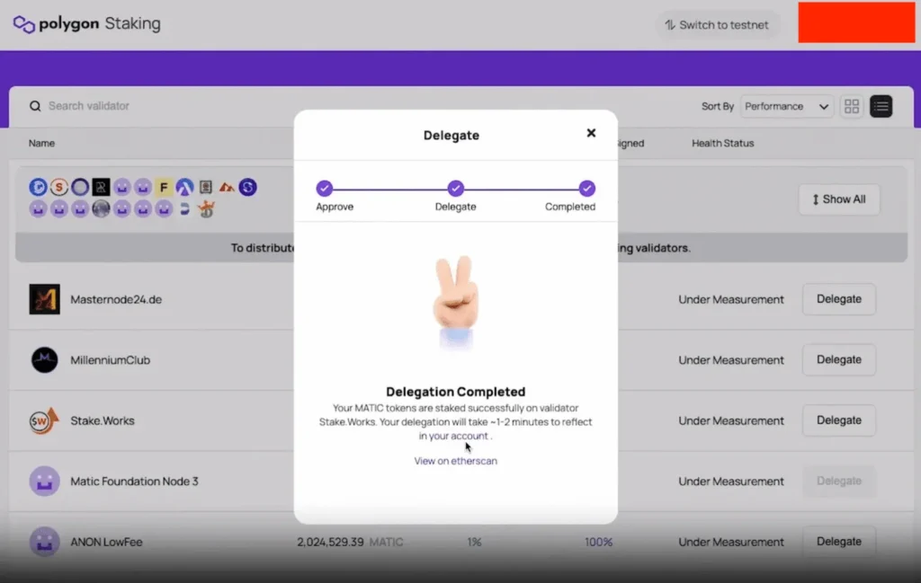The height and width of the screenshot is (583, 921).
Task: Click the Polygon Staking logo
Action: (85, 24)
